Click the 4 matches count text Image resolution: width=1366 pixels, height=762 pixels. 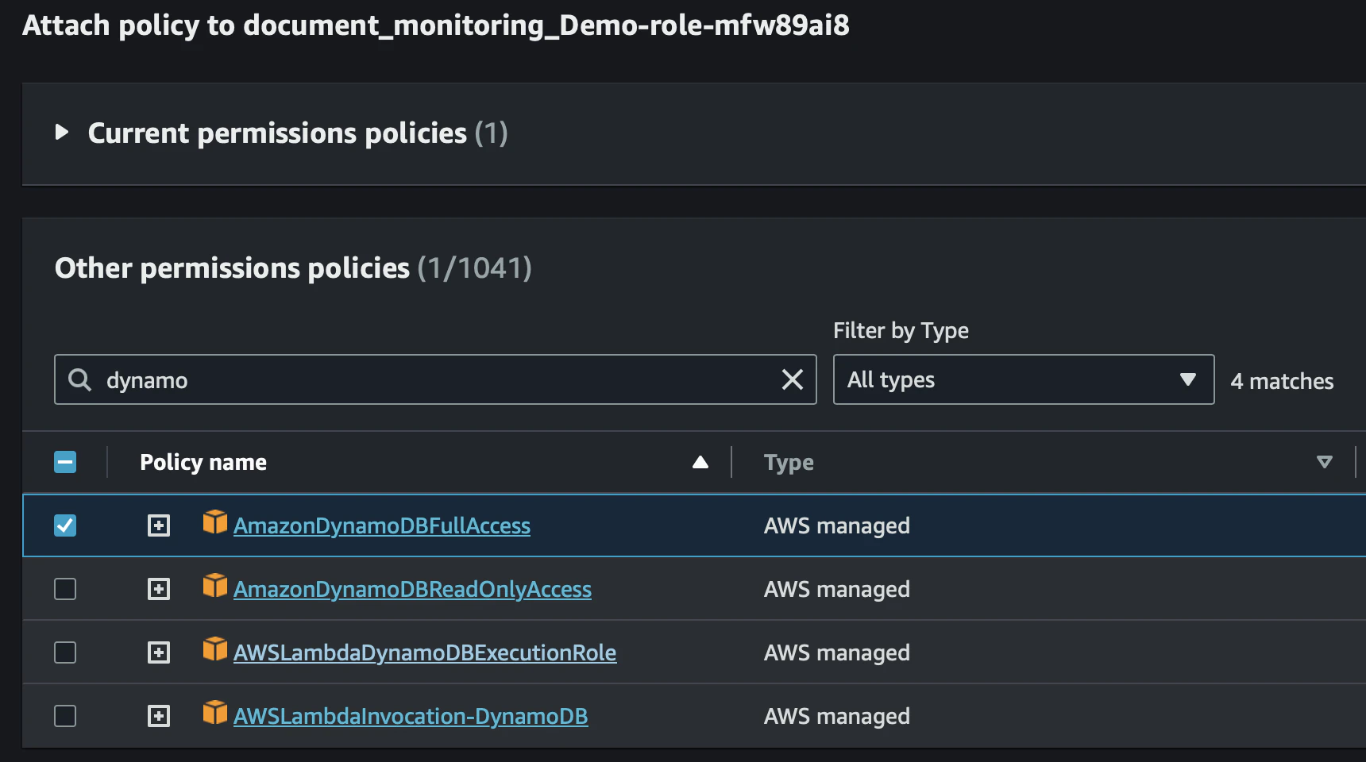(x=1282, y=381)
